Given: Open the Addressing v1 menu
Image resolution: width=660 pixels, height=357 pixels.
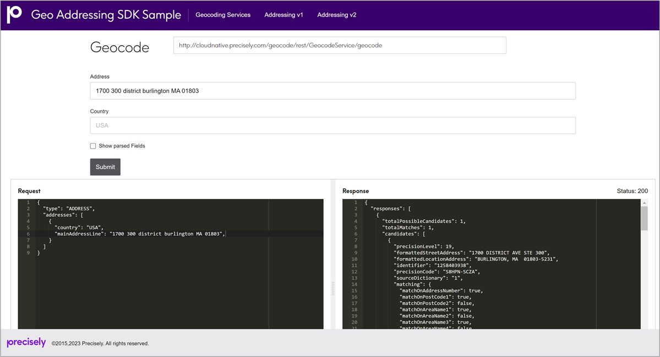Looking at the screenshot, I should pyautogui.click(x=283, y=15).
